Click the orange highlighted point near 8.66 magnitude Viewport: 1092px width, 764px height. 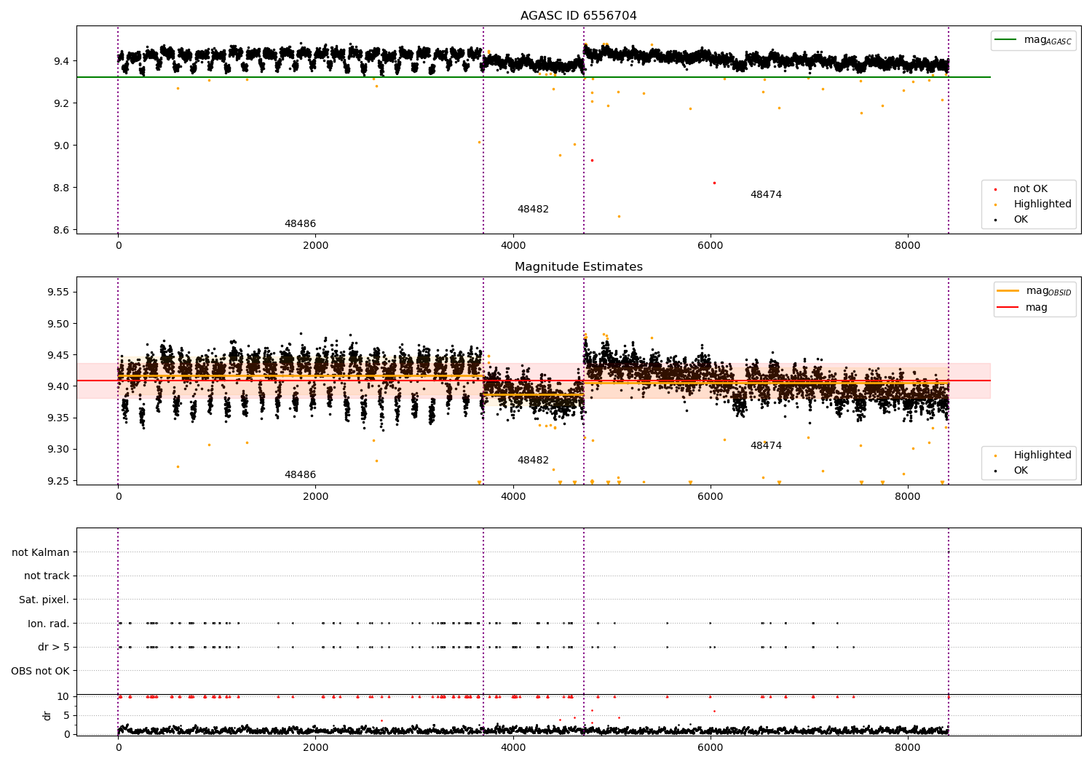(x=619, y=216)
